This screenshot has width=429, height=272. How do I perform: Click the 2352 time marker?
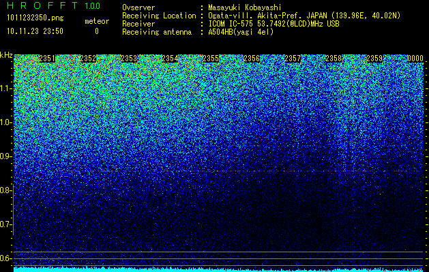coord(88,58)
